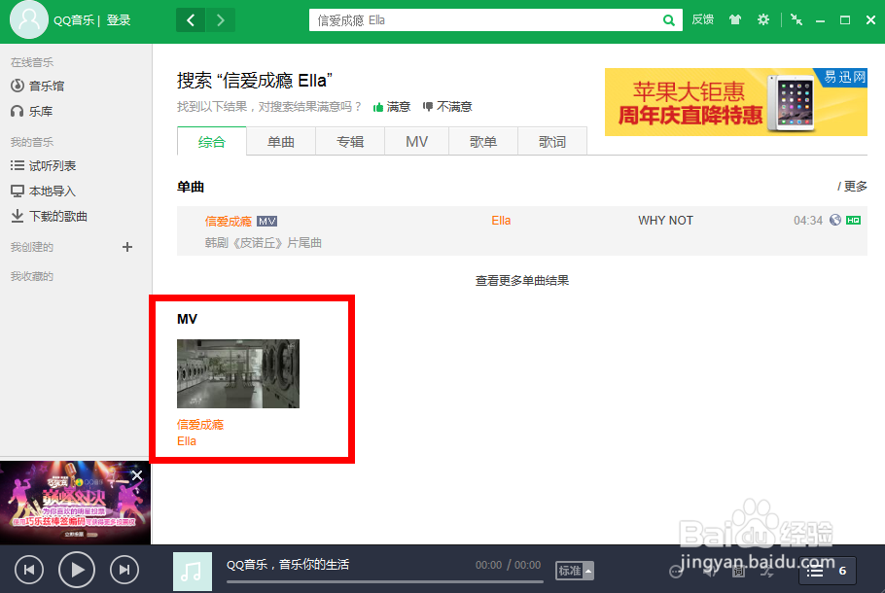Click the 04:34 duration in the song row
The image size is (885, 593).
[808, 221]
